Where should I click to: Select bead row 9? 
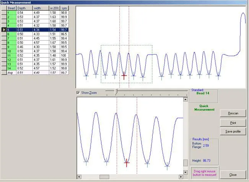point(35,47)
